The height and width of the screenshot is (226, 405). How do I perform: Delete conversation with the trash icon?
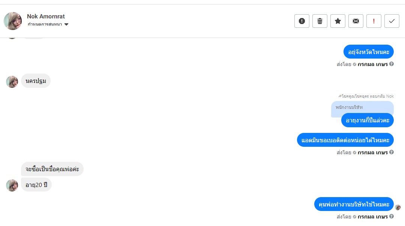point(320,21)
